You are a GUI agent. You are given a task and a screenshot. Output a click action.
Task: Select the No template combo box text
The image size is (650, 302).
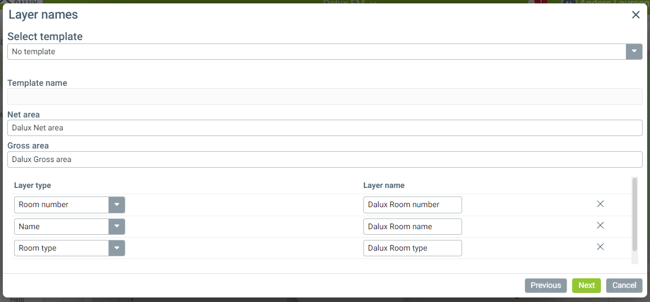click(x=316, y=51)
